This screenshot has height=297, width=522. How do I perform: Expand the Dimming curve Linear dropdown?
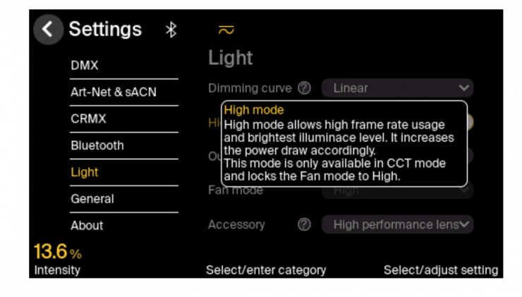click(x=397, y=88)
